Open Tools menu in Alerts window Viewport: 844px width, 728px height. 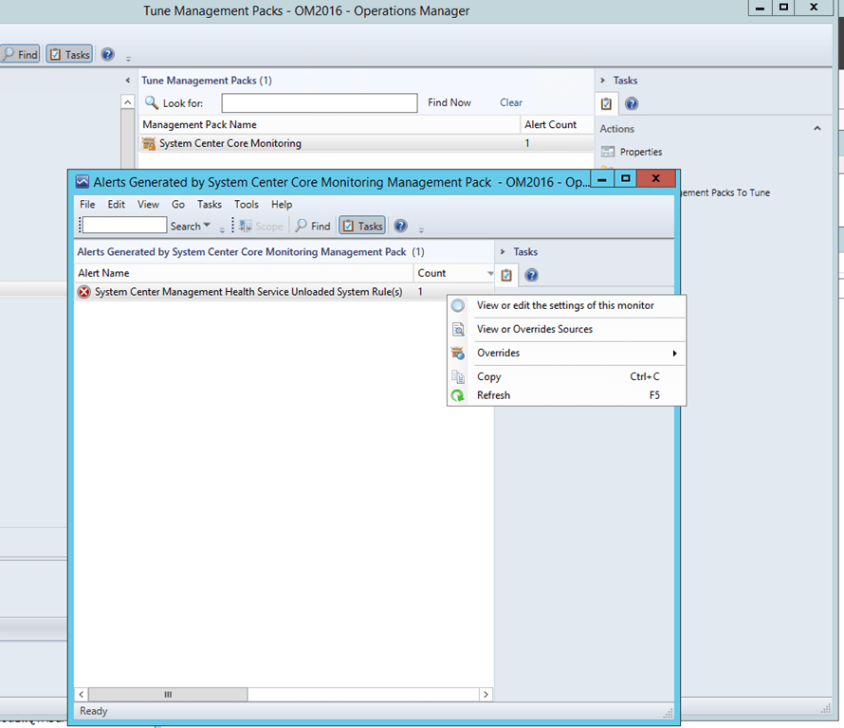(x=247, y=205)
